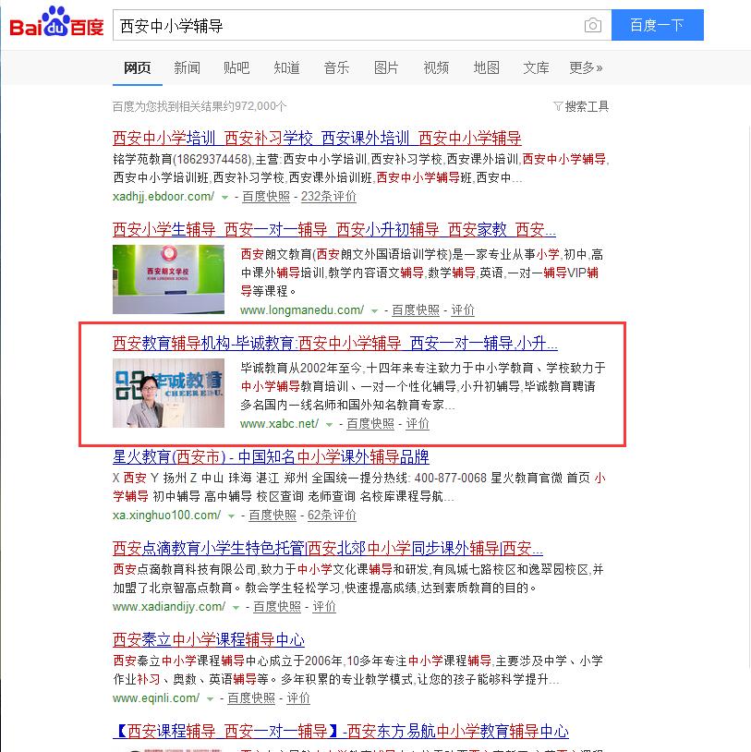Expand dropdown arrow beside www.xadiandijy.com
751x752 pixels.
[x=236, y=608]
